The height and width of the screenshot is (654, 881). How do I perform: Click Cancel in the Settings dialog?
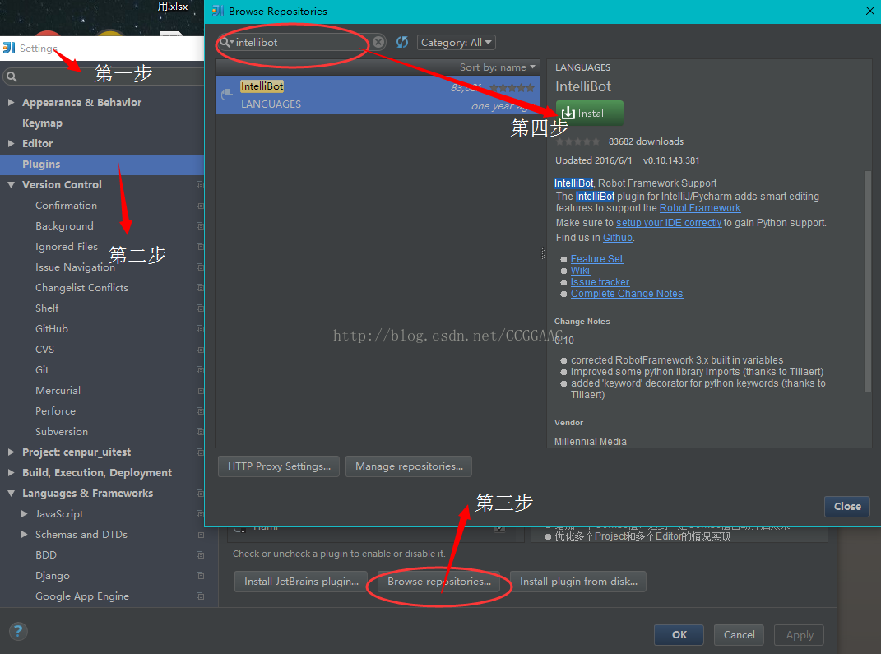739,635
